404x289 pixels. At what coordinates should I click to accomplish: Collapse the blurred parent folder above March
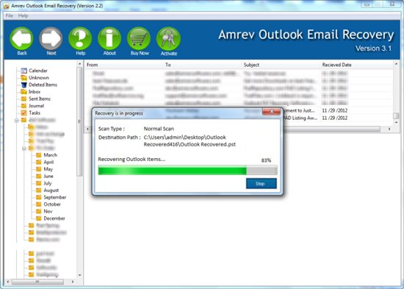point(24,149)
